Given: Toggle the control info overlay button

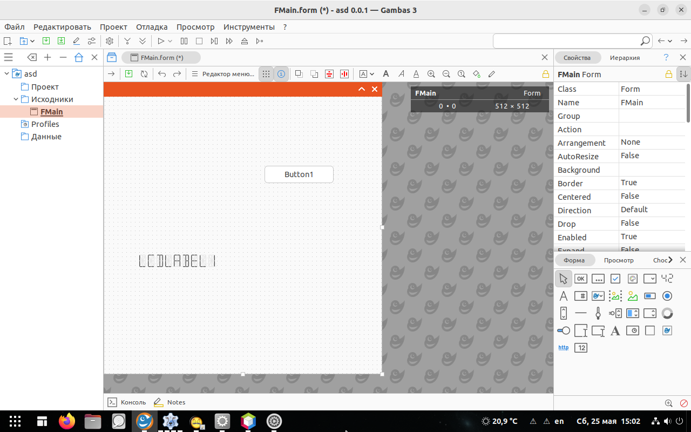Looking at the screenshot, I should coord(281,74).
